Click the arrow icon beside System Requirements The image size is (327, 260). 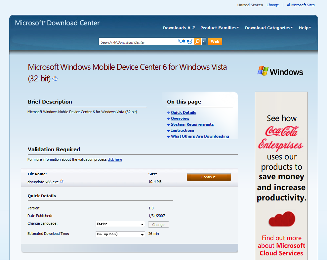tap(168, 124)
